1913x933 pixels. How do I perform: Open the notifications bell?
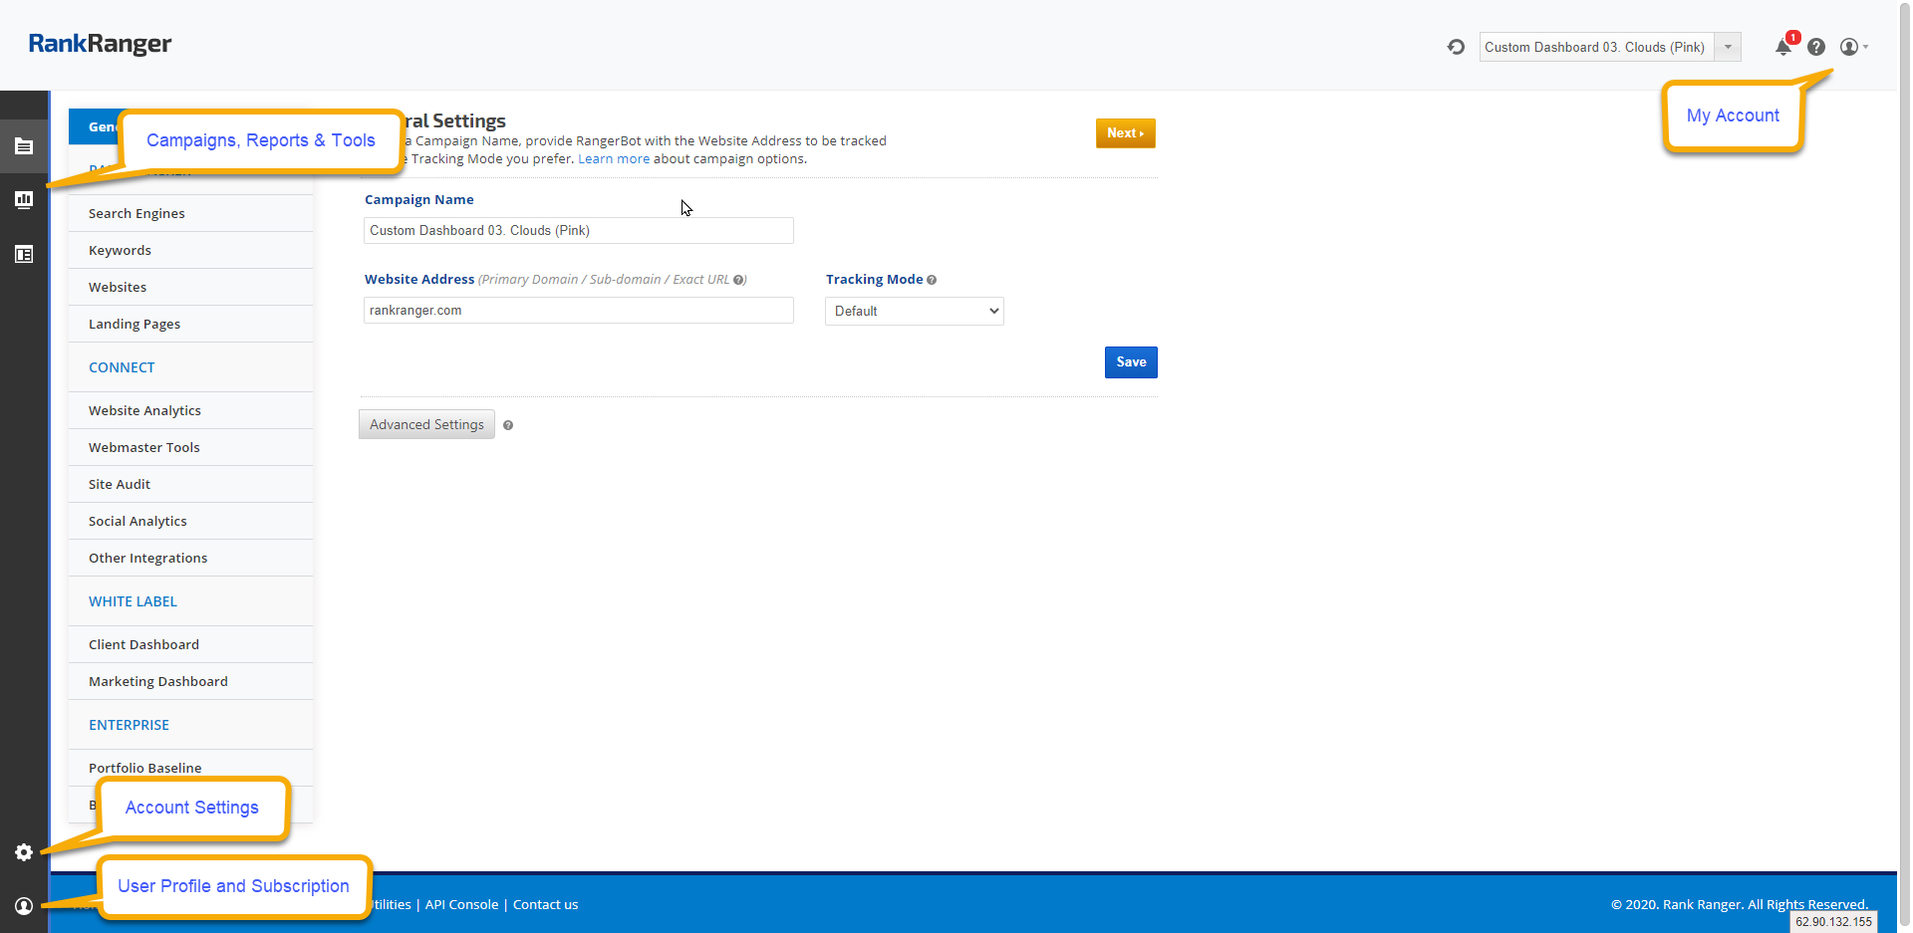click(x=1782, y=47)
